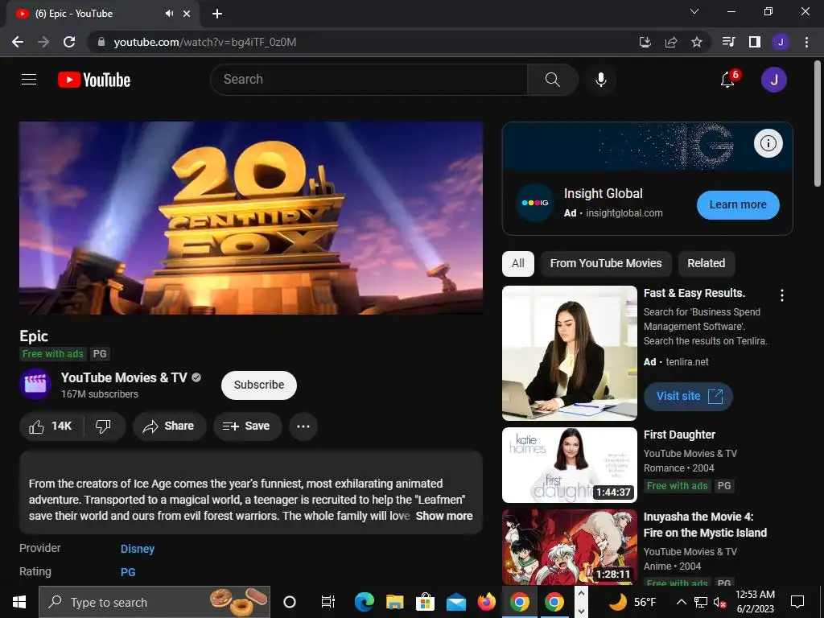Open the First Daughter thumbnail
The width and height of the screenshot is (824, 618).
pos(570,465)
